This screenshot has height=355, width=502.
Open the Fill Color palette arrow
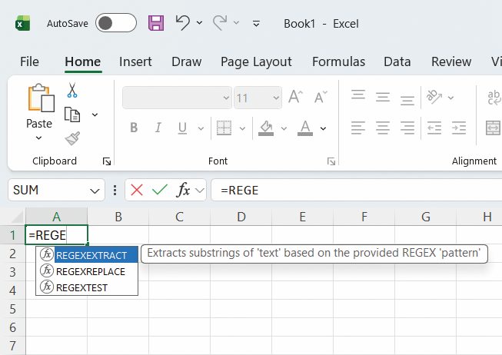[284, 128]
